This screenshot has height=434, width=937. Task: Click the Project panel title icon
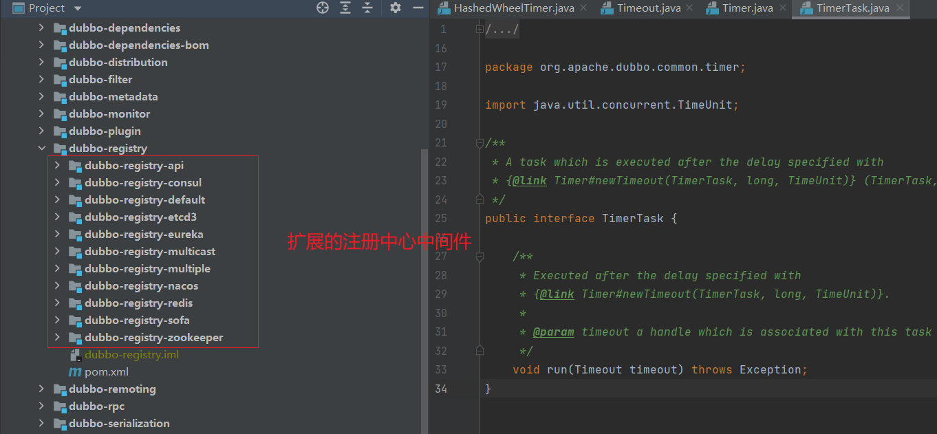pos(19,8)
